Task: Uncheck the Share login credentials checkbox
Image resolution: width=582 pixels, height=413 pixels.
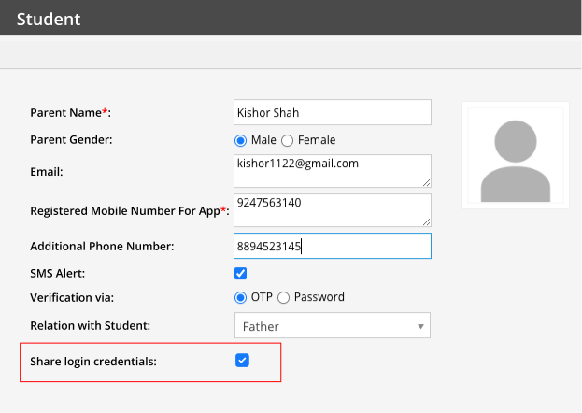Action: click(x=242, y=361)
